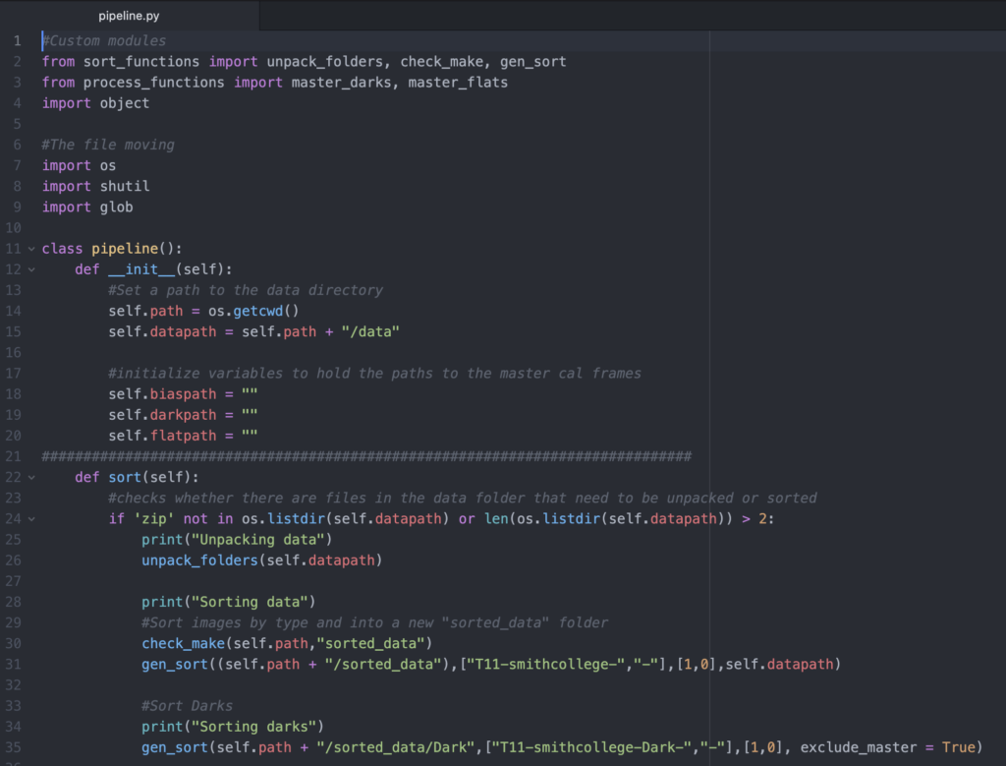Click "/sorted_data/Dark" string literal
The height and width of the screenshot is (766, 1006).
(x=395, y=747)
